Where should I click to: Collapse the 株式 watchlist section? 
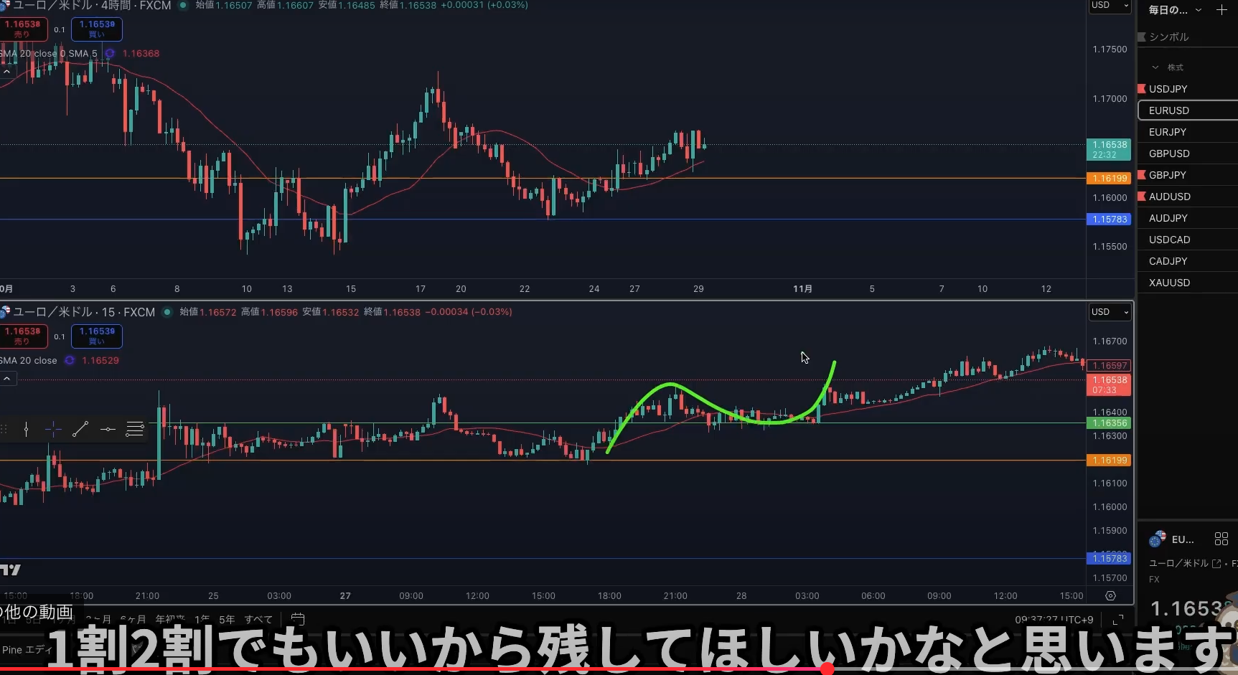click(1155, 67)
